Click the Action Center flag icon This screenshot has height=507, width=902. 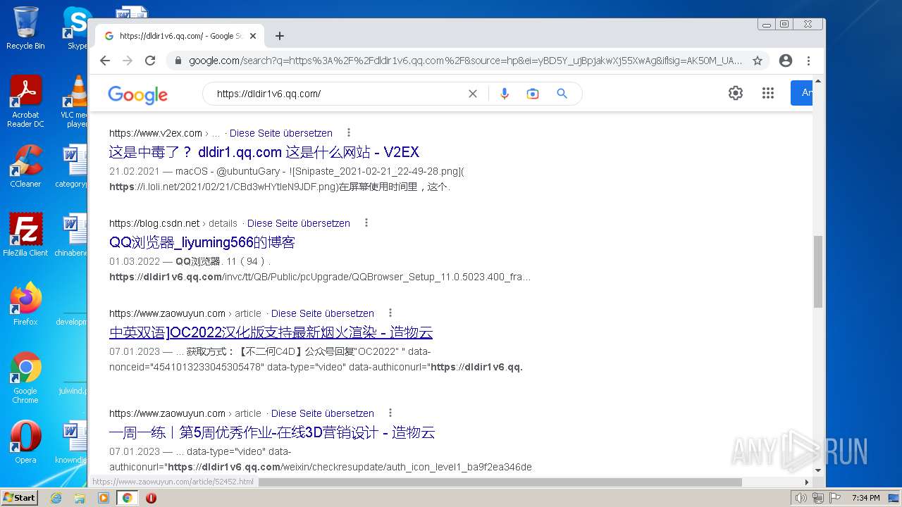point(835,498)
